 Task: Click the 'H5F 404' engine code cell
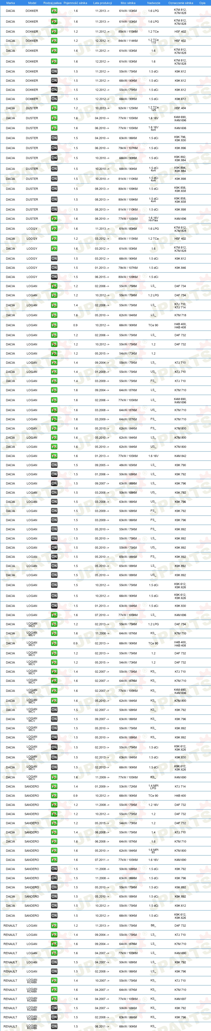180,108
